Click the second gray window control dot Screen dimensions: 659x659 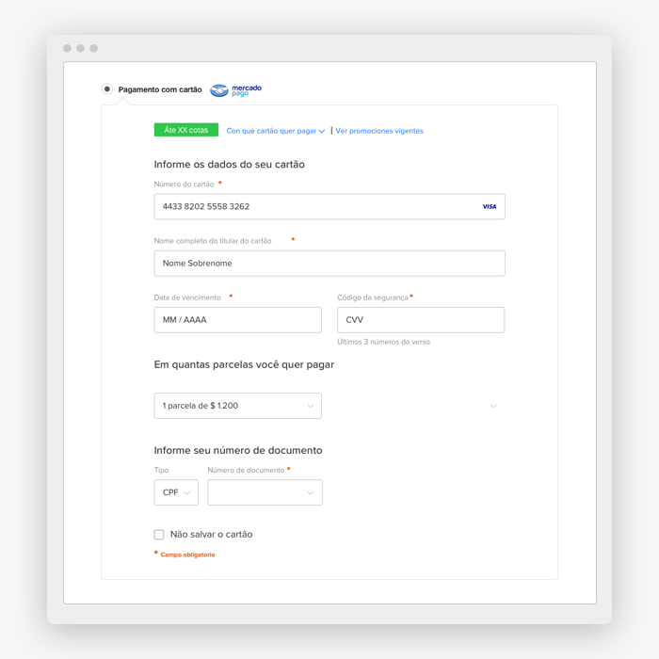click(80, 48)
